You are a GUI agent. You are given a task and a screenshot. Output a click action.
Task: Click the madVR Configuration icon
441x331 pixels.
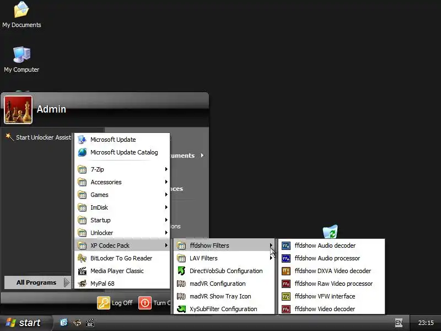coord(181,284)
